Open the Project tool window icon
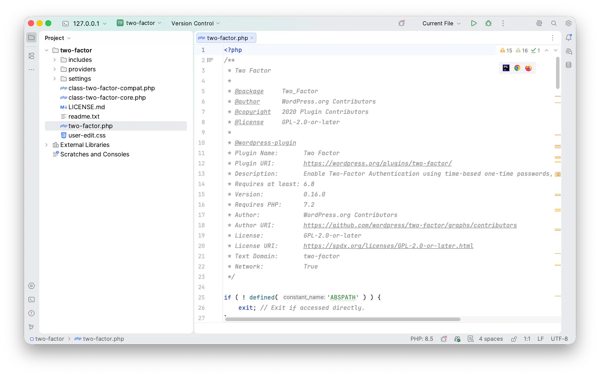The height and width of the screenshot is (376, 600). pos(31,37)
